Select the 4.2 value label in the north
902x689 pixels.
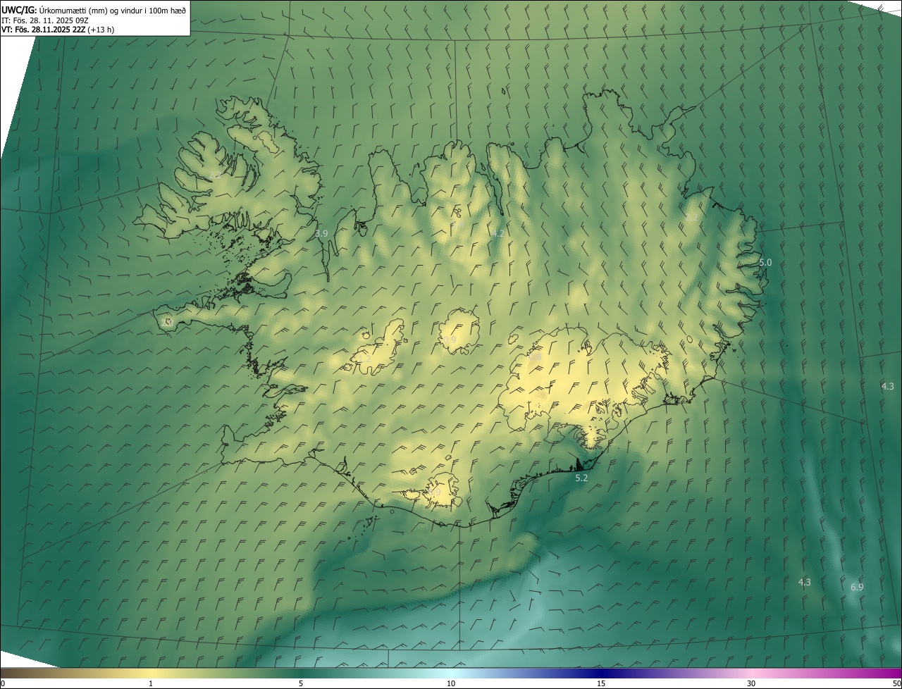click(x=498, y=233)
